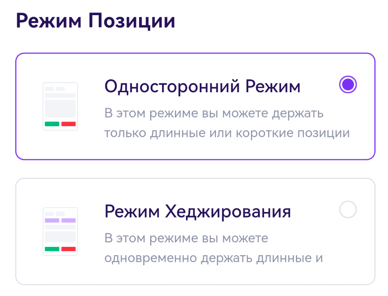Click the Режим Хеджирования layout icon

pos(60,231)
